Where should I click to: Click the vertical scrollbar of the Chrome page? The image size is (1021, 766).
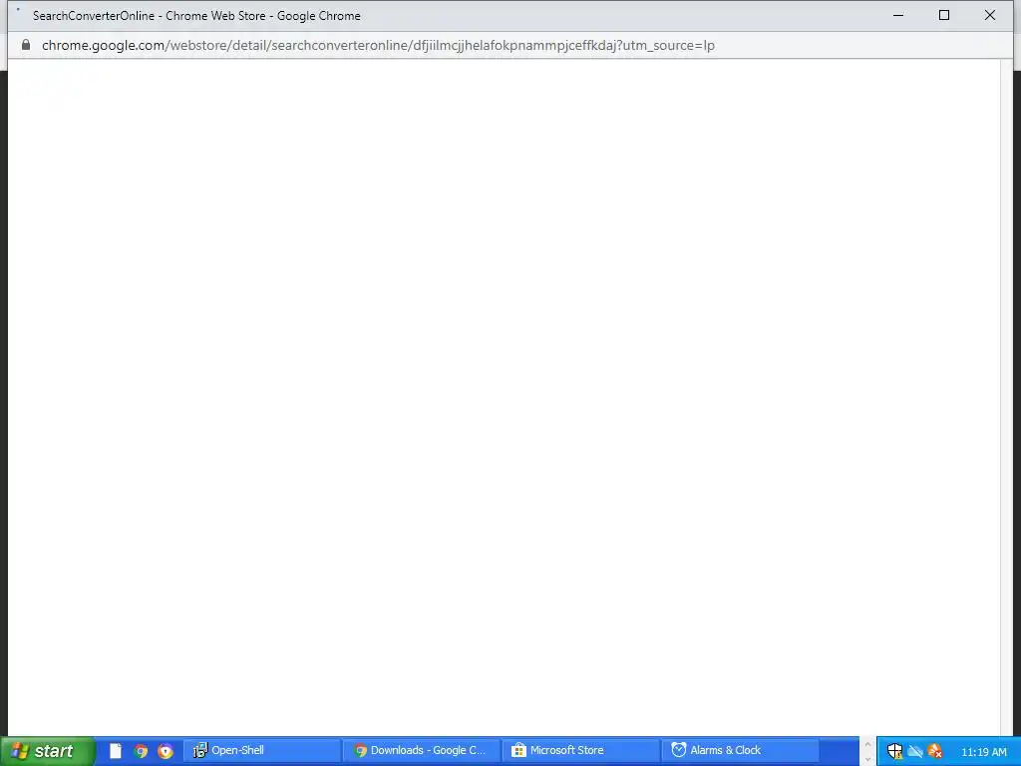tap(1007, 397)
